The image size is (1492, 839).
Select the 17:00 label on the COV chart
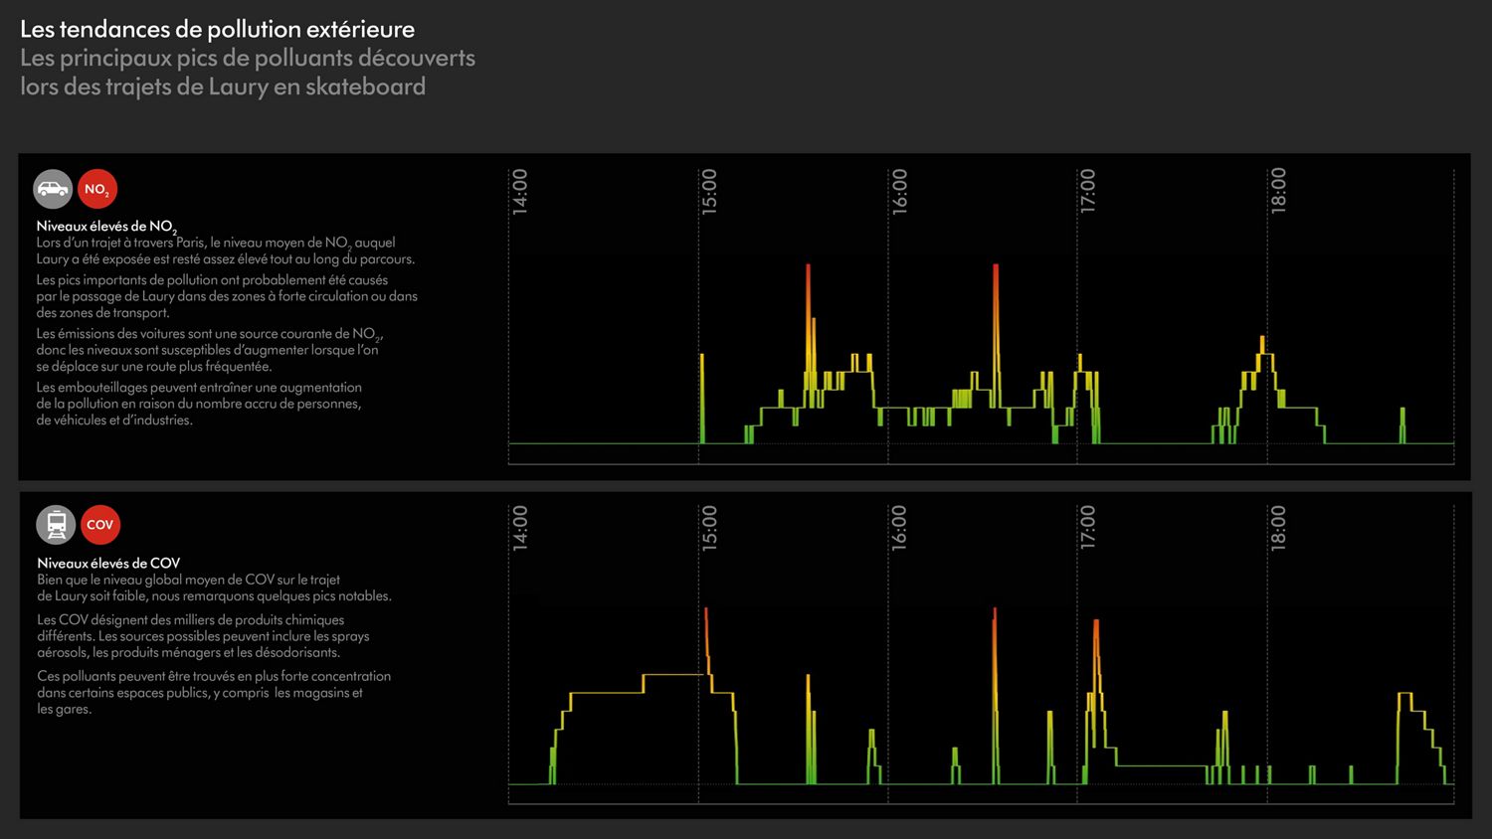[x=1088, y=528]
